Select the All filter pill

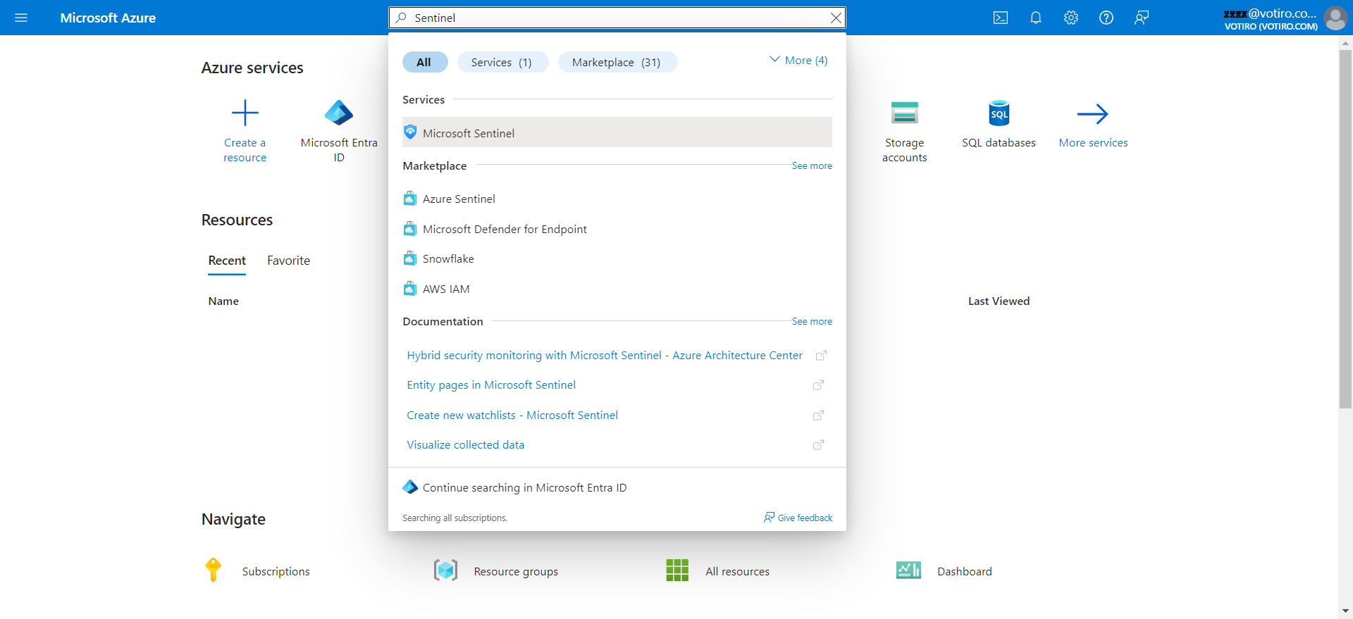pyautogui.click(x=424, y=62)
